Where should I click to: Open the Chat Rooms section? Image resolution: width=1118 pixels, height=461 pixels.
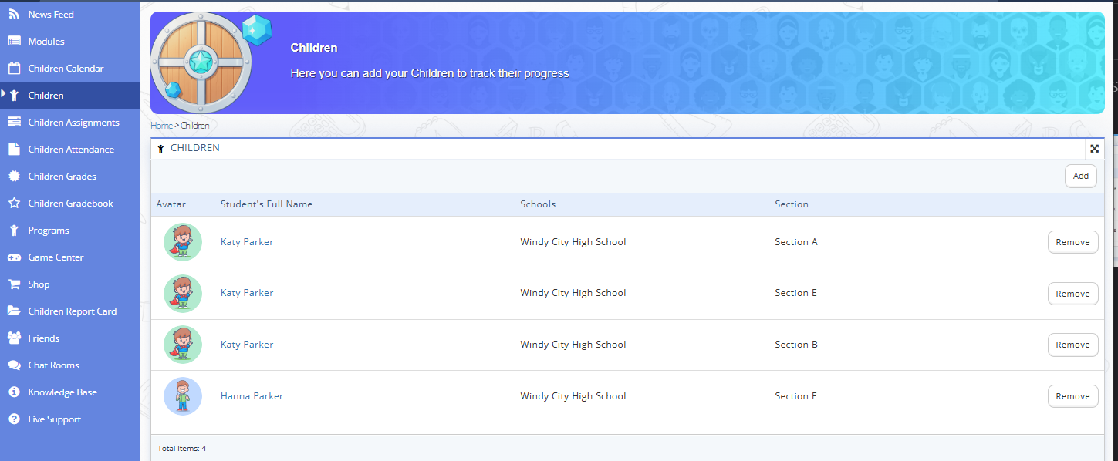(x=53, y=365)
